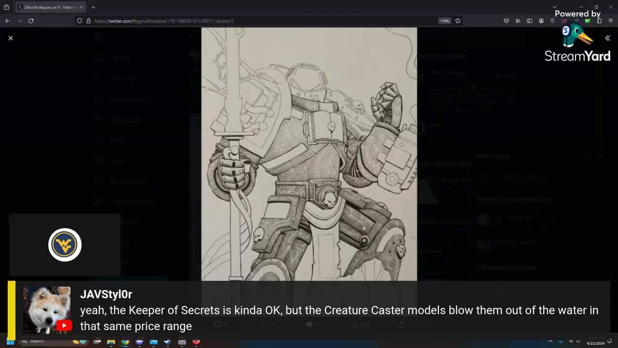Select the Elliot Rodriguez on X tab

click(48, 7)
